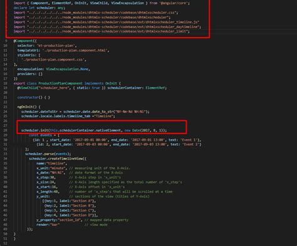Place cursor on 'declare let scheduler: any;'
The width and height of the screenshot is (297, 246).
tap(39, 8)
